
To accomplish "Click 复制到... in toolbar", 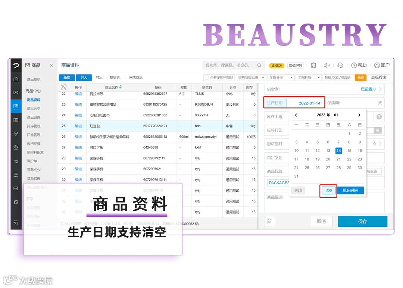I will tap(115, 77).
